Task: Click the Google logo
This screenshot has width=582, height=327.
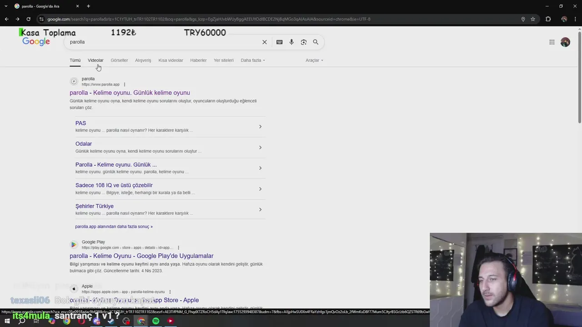Action: 36,42
